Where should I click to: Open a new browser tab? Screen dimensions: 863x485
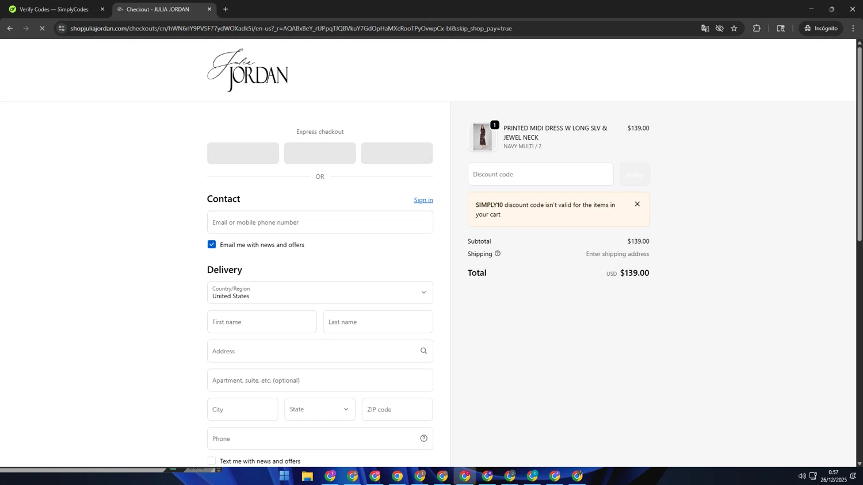(226, 9)
